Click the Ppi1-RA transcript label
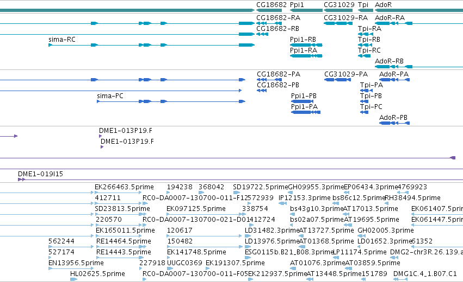This screenshot has width=463, height=282. point(304,50)
